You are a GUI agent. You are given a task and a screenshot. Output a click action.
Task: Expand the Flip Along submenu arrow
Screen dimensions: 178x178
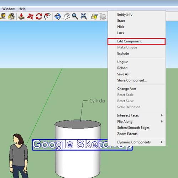[162, 121]
